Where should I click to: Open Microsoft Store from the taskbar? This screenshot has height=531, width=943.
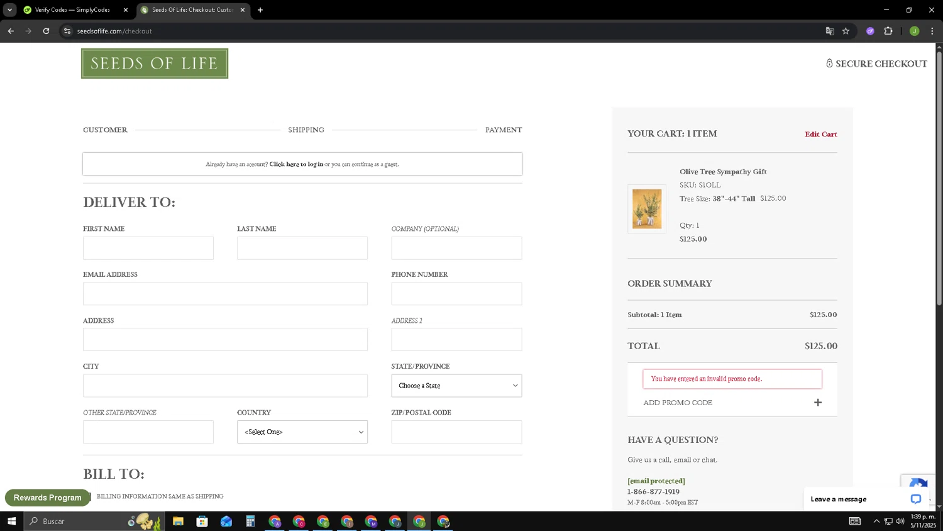coord(202,521)
